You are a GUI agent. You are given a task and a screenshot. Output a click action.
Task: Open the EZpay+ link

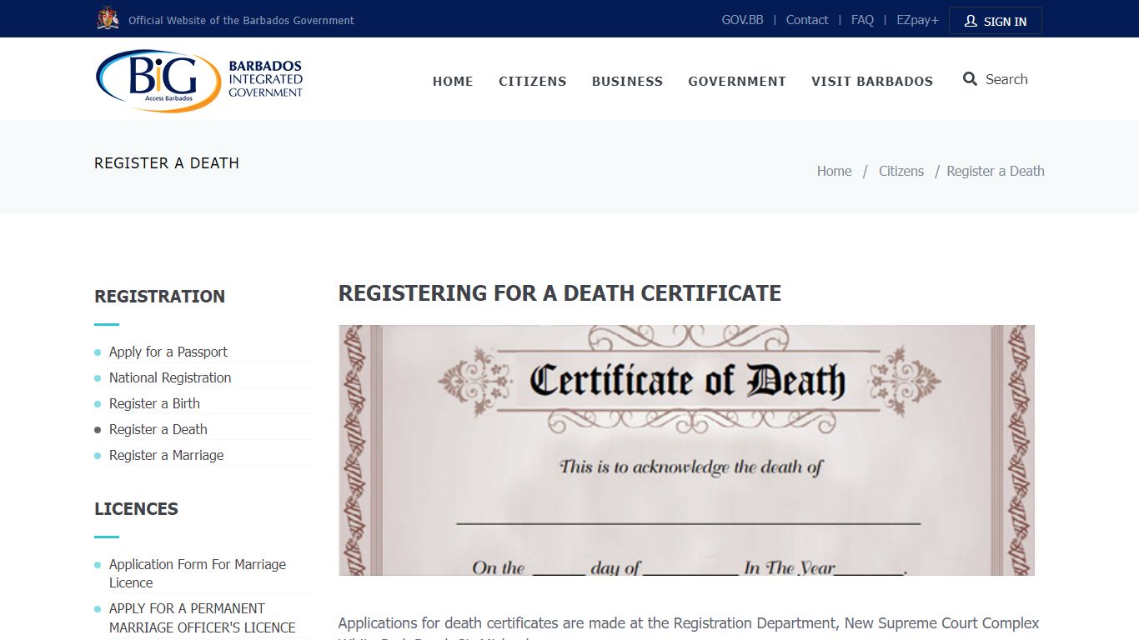click(917, 20)
